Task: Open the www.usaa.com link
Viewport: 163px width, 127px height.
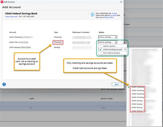Action: click(x=11, y=17)
